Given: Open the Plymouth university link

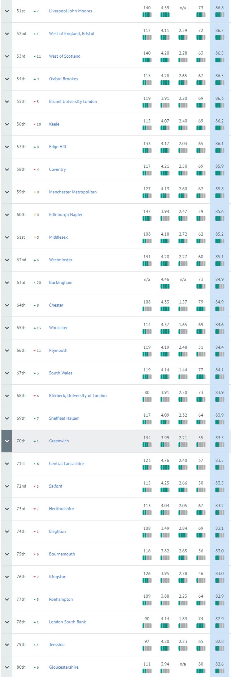Looking at the screenshot, I should (58, 350).
